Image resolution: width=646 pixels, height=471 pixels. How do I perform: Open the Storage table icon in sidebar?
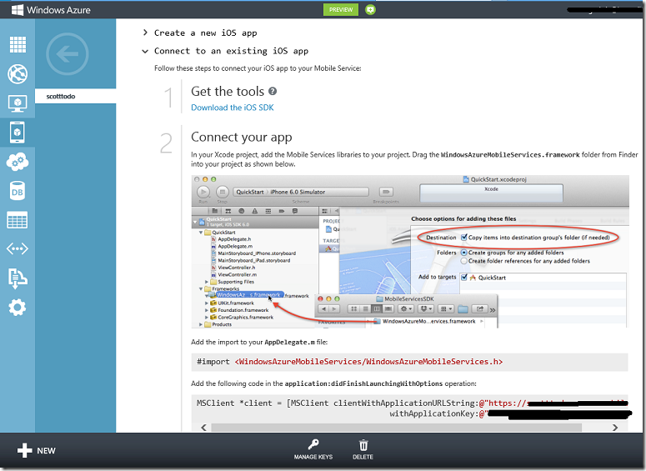pos(18,219)
